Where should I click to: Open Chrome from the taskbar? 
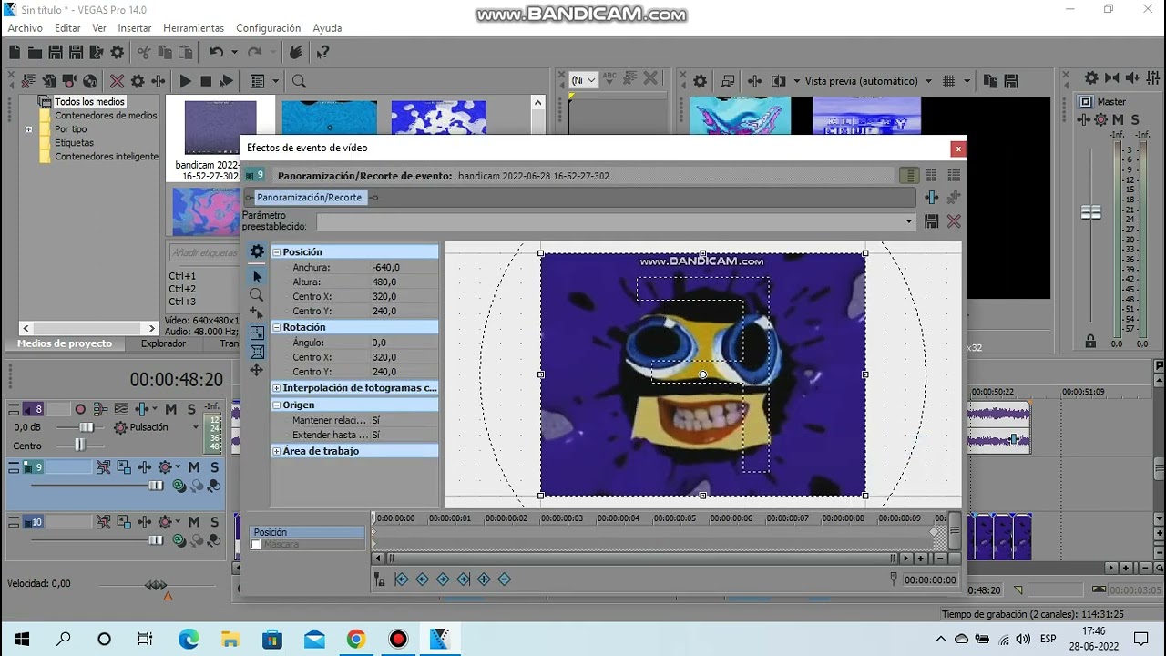pyautogui.click(x=356, y=639)
